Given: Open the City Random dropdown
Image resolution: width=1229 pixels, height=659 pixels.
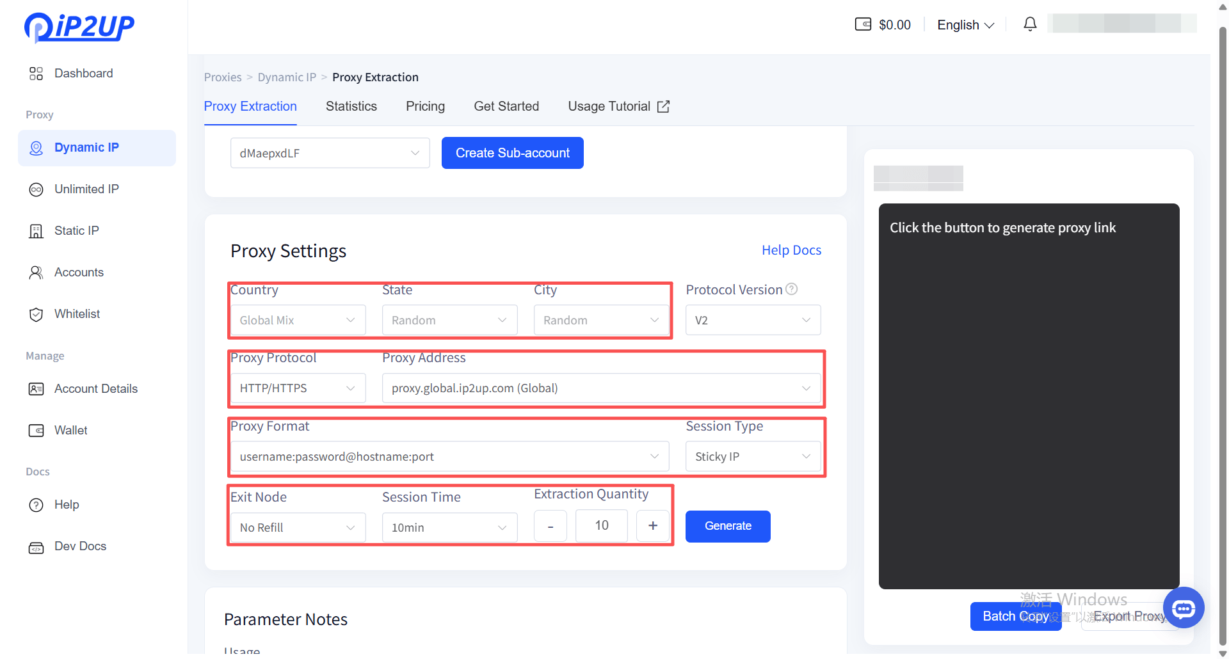Looking at the screenshot, I should [x=601, y=320].
